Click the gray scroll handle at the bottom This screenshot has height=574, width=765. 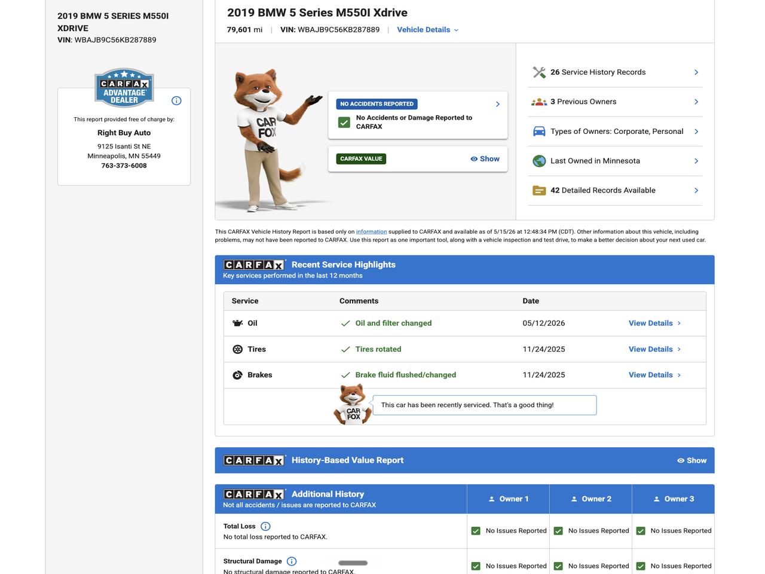tap(353, 563)
